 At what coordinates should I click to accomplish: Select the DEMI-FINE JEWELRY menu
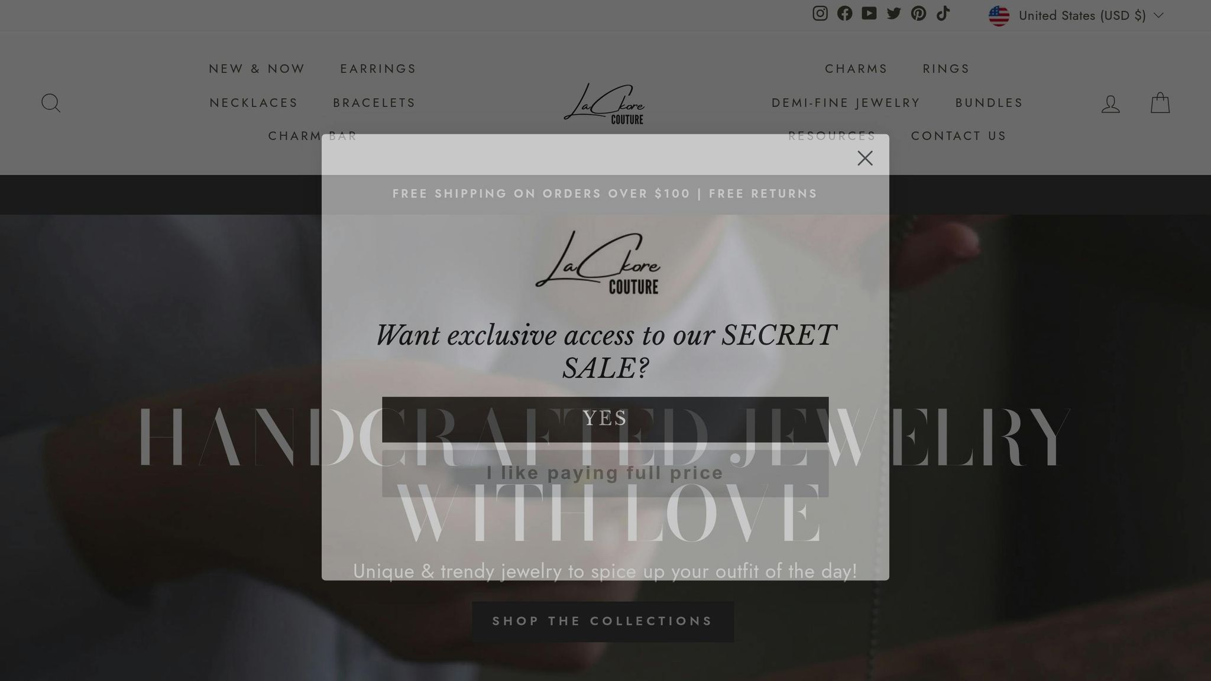point(846,103)
